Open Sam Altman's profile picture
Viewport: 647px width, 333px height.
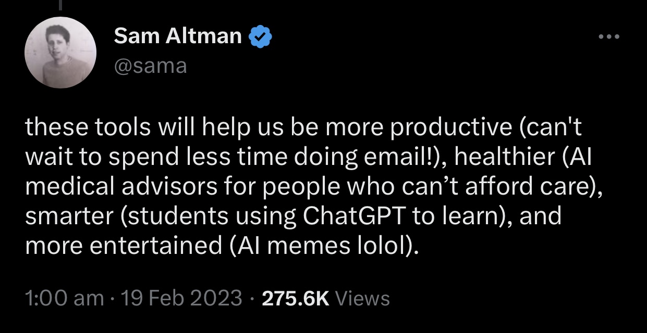click(x=60, y=54)
